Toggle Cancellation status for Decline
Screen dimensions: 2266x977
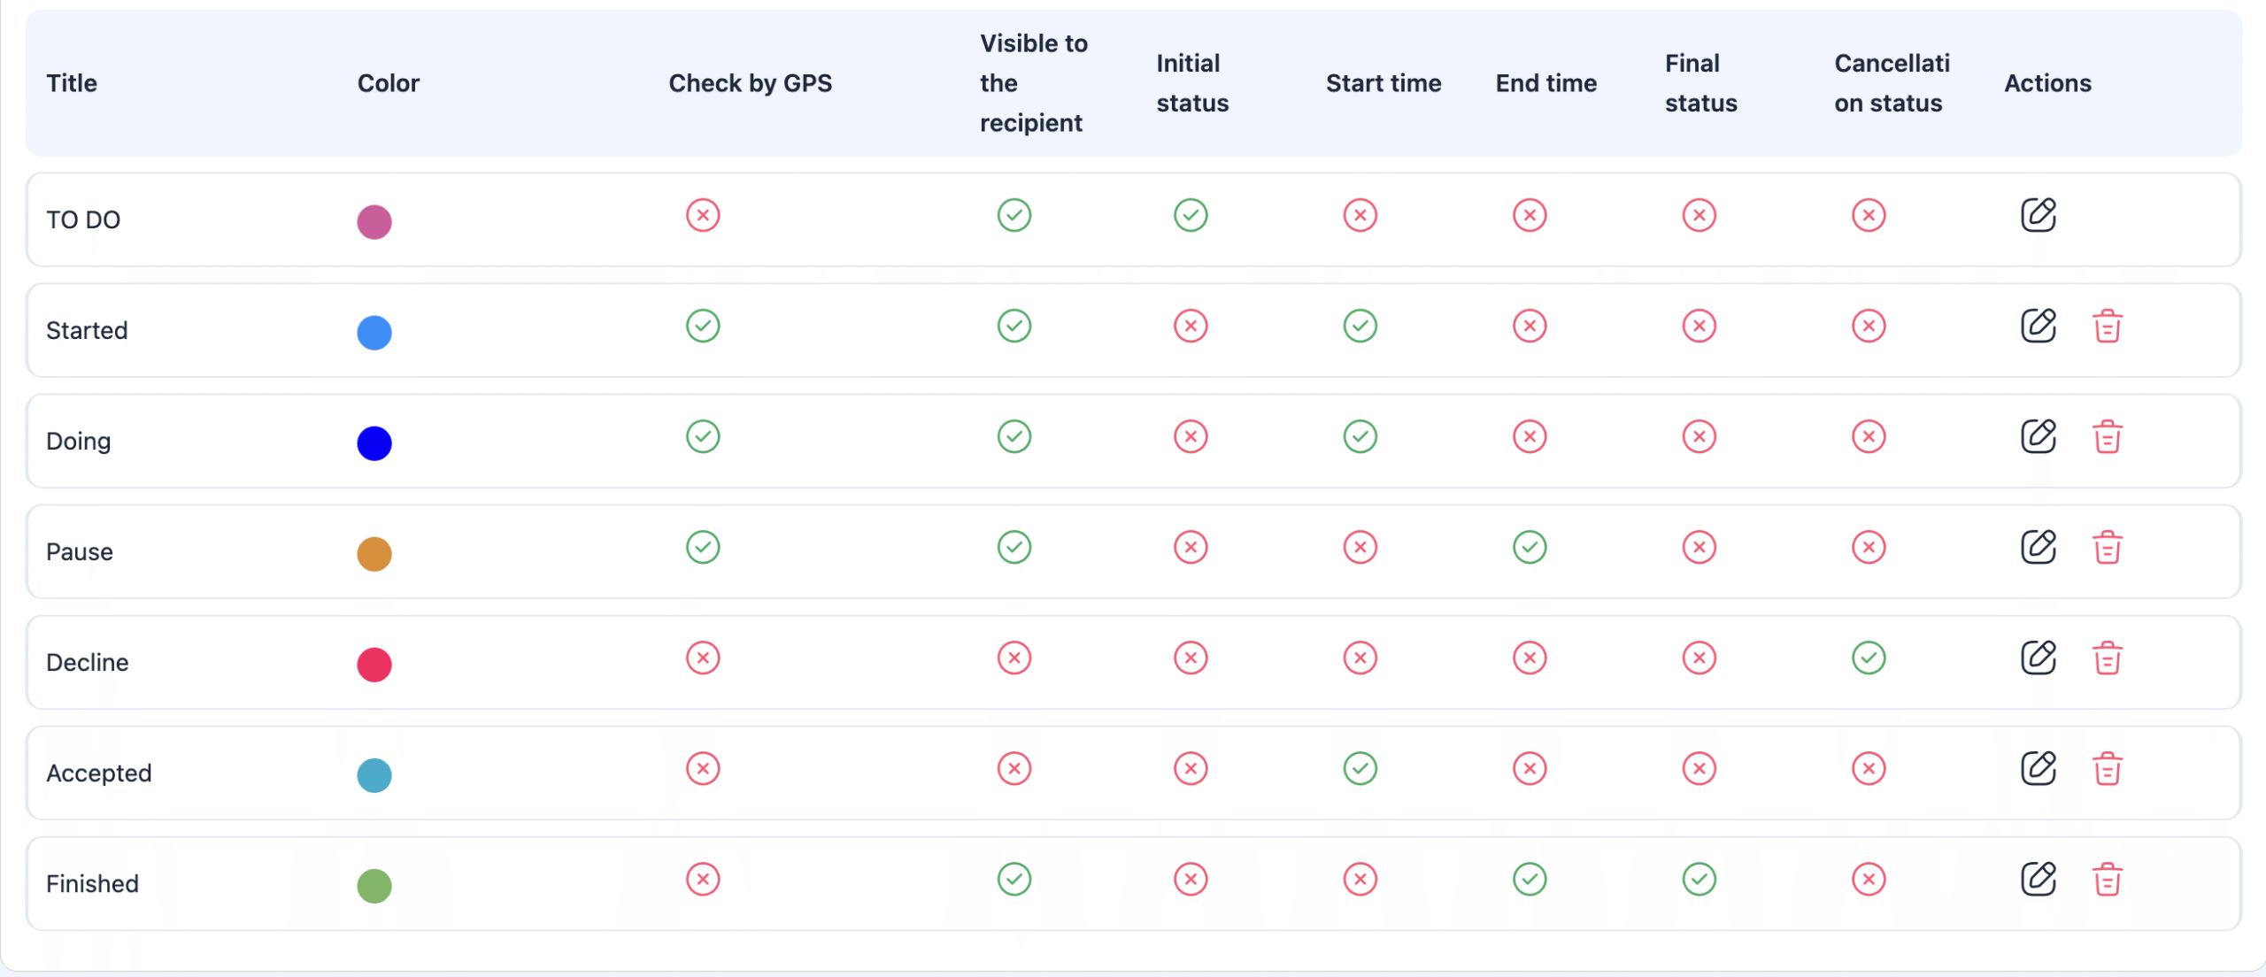point(1869,658)
